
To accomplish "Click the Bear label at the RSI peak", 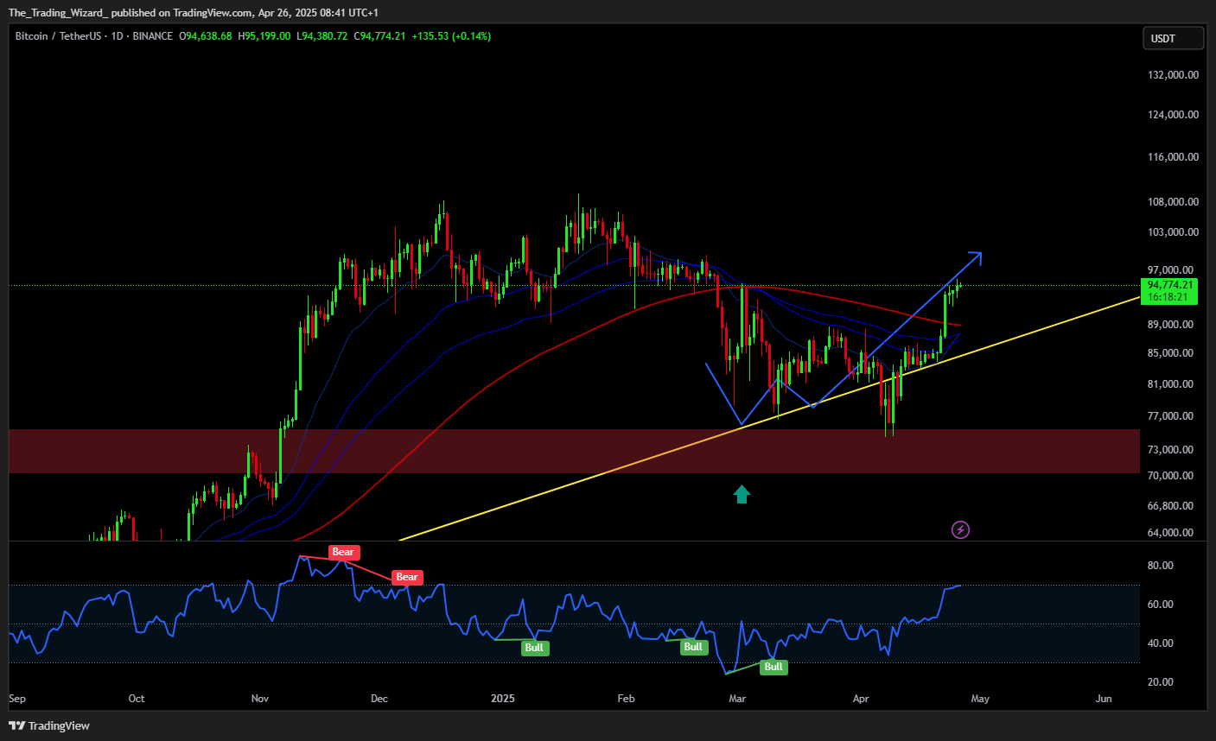I will pos(343,552).
